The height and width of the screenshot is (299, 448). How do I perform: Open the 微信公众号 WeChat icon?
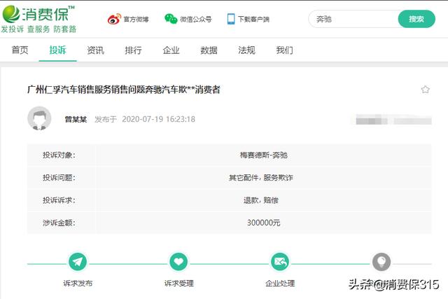pos(171,19)
